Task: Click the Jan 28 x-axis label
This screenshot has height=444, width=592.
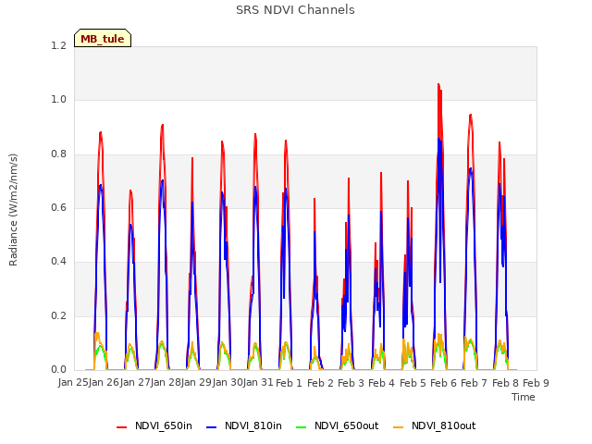Action: click(x=166, y=382)
